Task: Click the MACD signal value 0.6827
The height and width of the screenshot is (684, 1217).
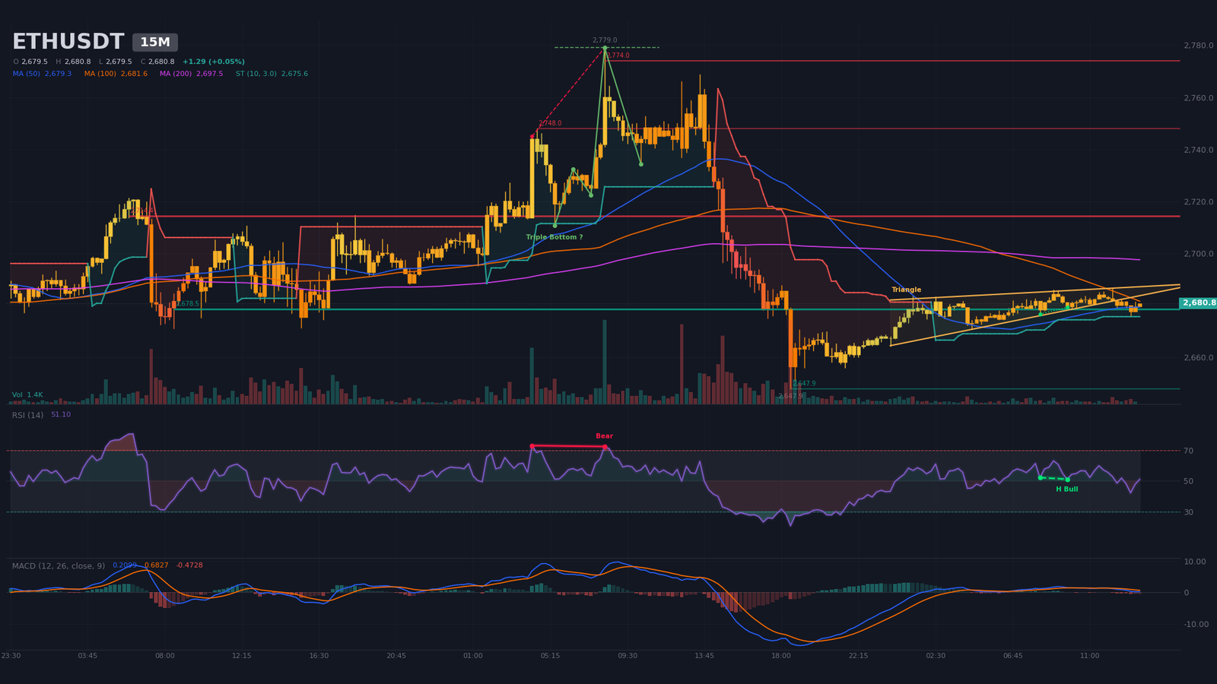Action: click(157, 565)
